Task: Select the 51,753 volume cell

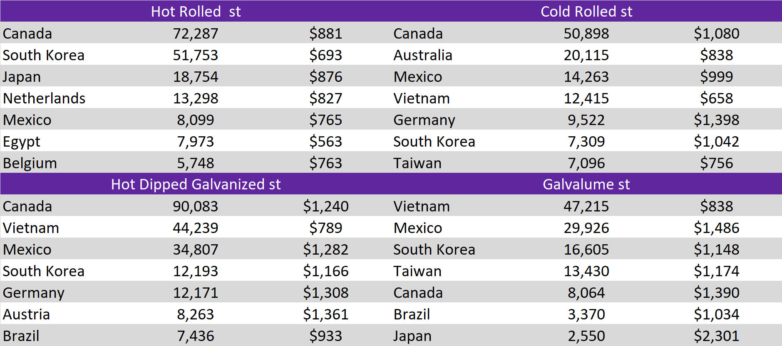Action: point(196,55)
